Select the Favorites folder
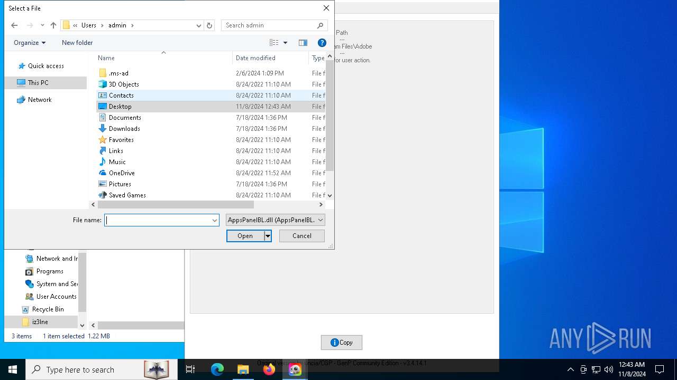Viewport: 677px width, 380px height. (211, 140)
